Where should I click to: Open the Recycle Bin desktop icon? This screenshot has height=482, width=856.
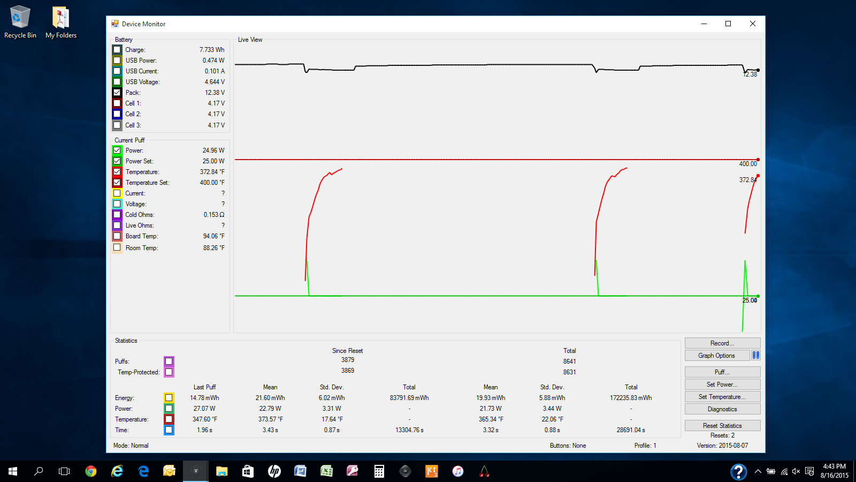[20, 22]
